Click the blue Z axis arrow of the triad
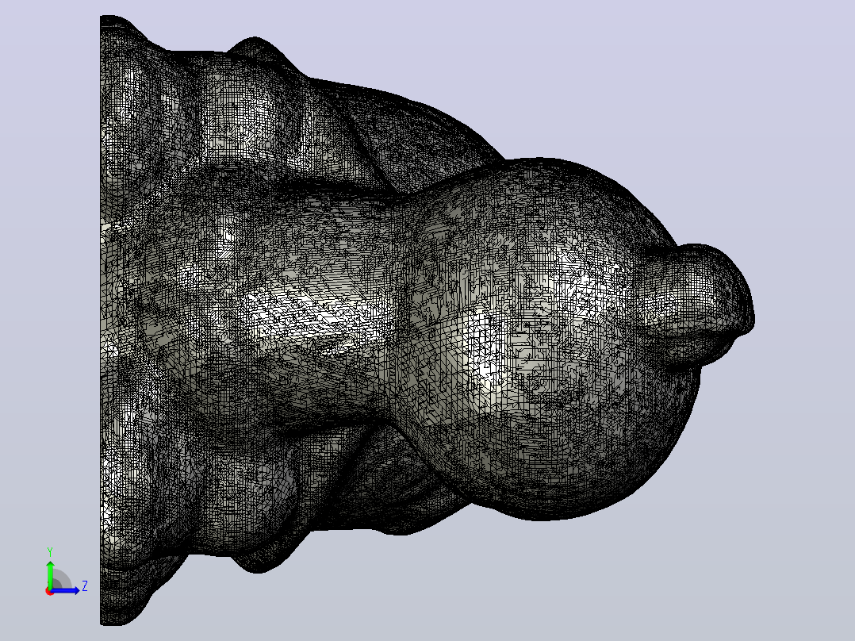The width and height of the screenshot is (855, 641). tap(67, 590)
